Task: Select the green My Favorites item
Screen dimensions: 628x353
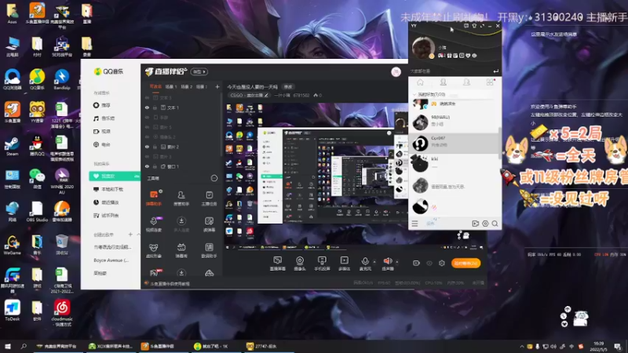Action: (115, 176)
